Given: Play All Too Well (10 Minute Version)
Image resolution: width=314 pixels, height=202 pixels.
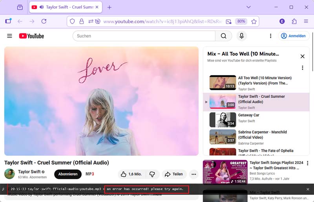Looking at the screenshot, I should (x=256, y=83).
